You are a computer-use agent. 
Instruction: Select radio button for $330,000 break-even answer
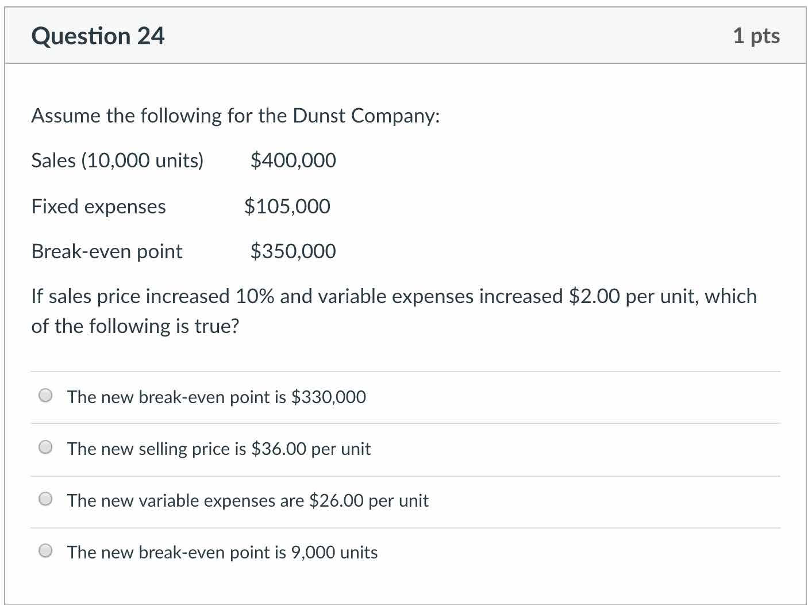[x=46, y=396]
